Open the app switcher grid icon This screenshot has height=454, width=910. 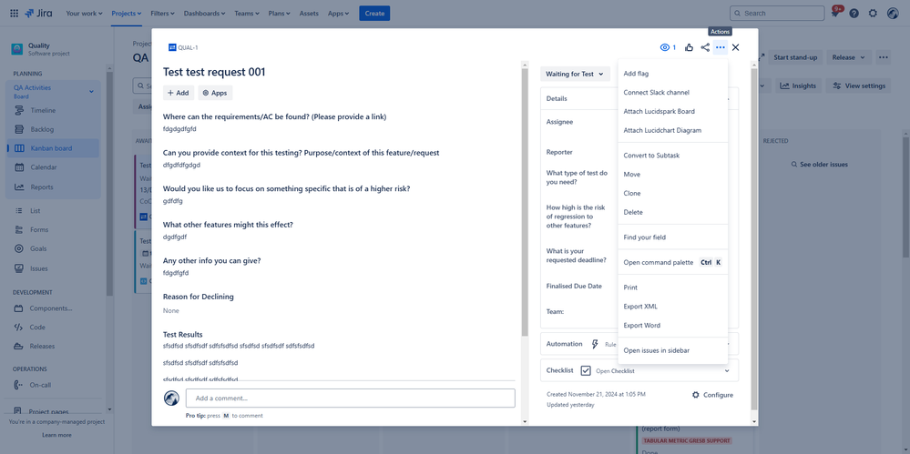tap(14, 13)
